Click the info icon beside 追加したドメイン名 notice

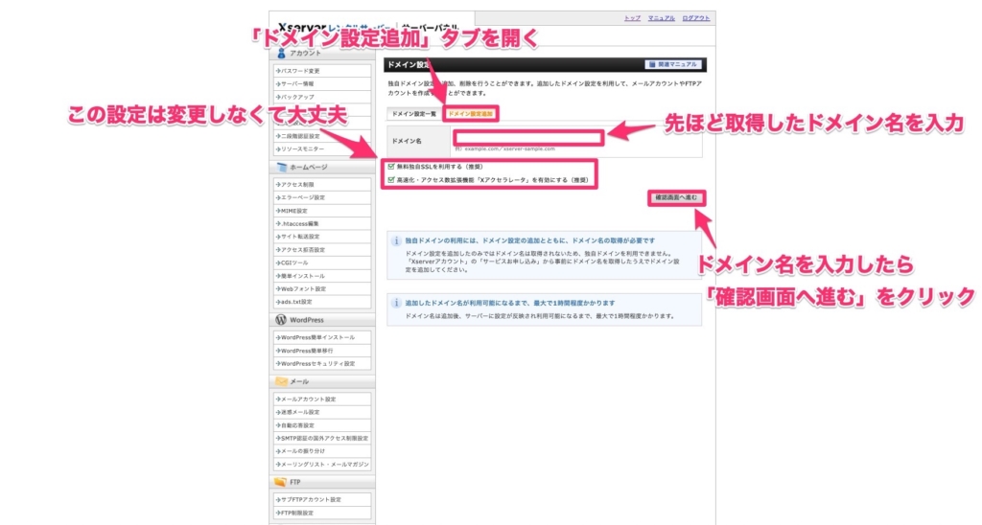(395, 303)
